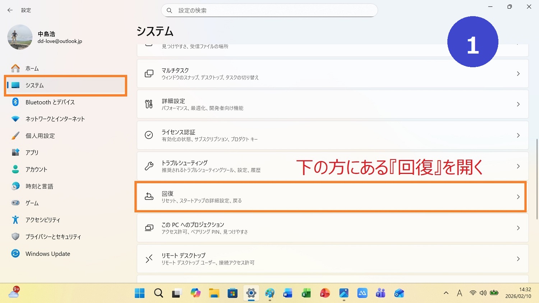Click the アクセシビリティ icon in the sidebar
The height and width of the screenshot is (303, 539).
[15, 220]
